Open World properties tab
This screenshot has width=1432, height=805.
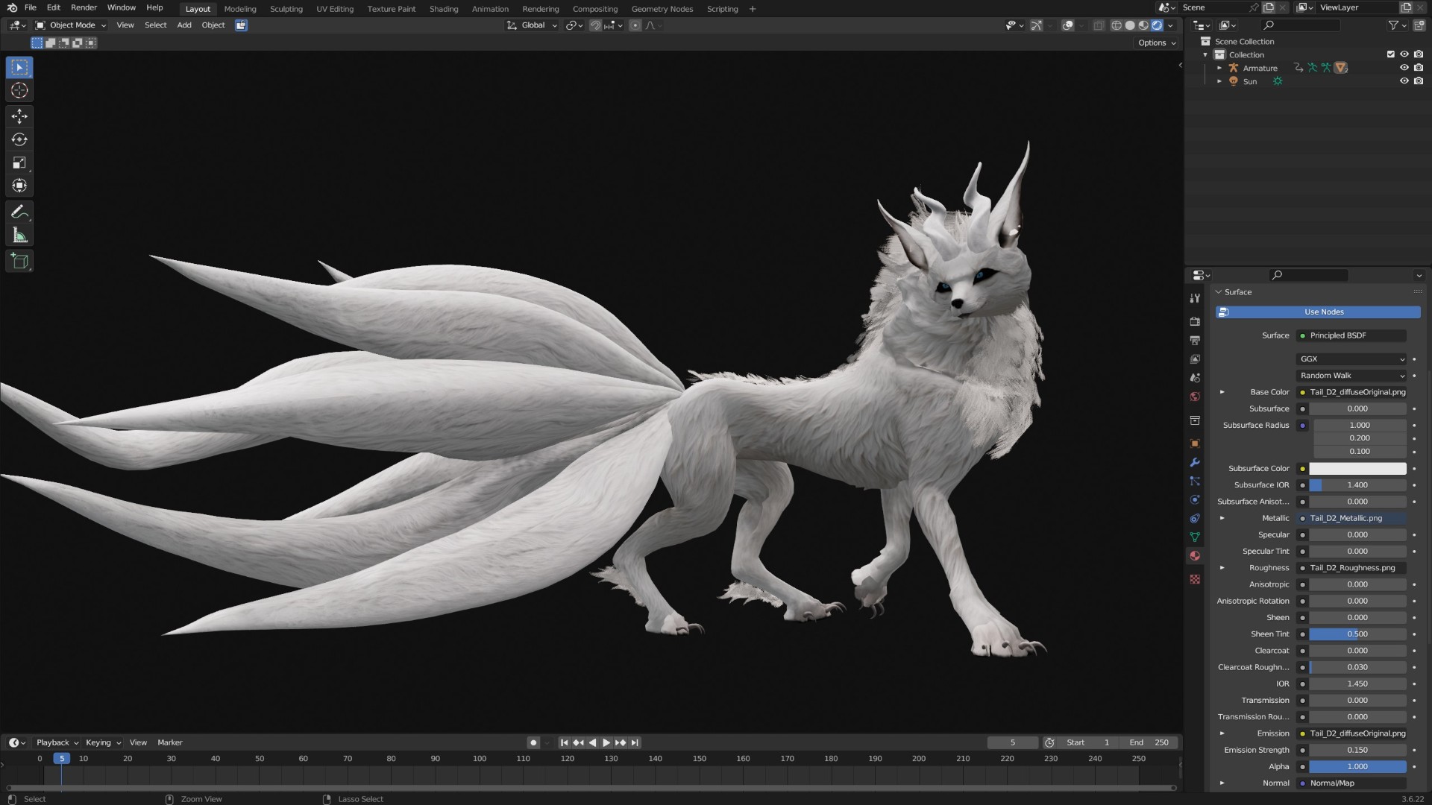coord(1195,397)
